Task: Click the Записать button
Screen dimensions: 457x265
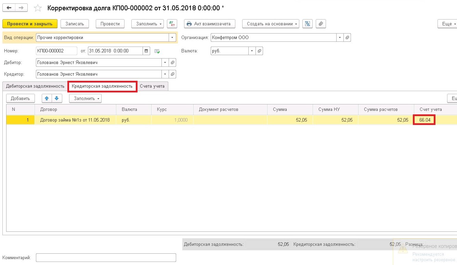Action: pos(75,24)
